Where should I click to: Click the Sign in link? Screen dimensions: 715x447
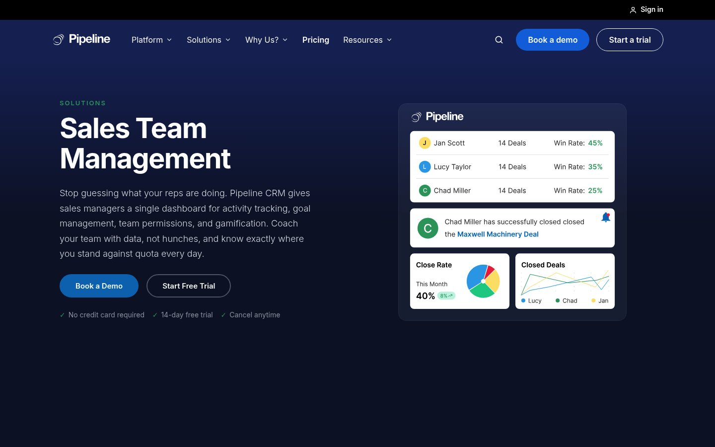(651, 9)
